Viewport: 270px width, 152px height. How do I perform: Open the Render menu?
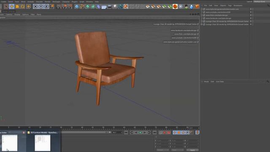tap(48, 2)
